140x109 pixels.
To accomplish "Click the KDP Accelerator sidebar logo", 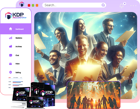I will [x=16, y=16].
